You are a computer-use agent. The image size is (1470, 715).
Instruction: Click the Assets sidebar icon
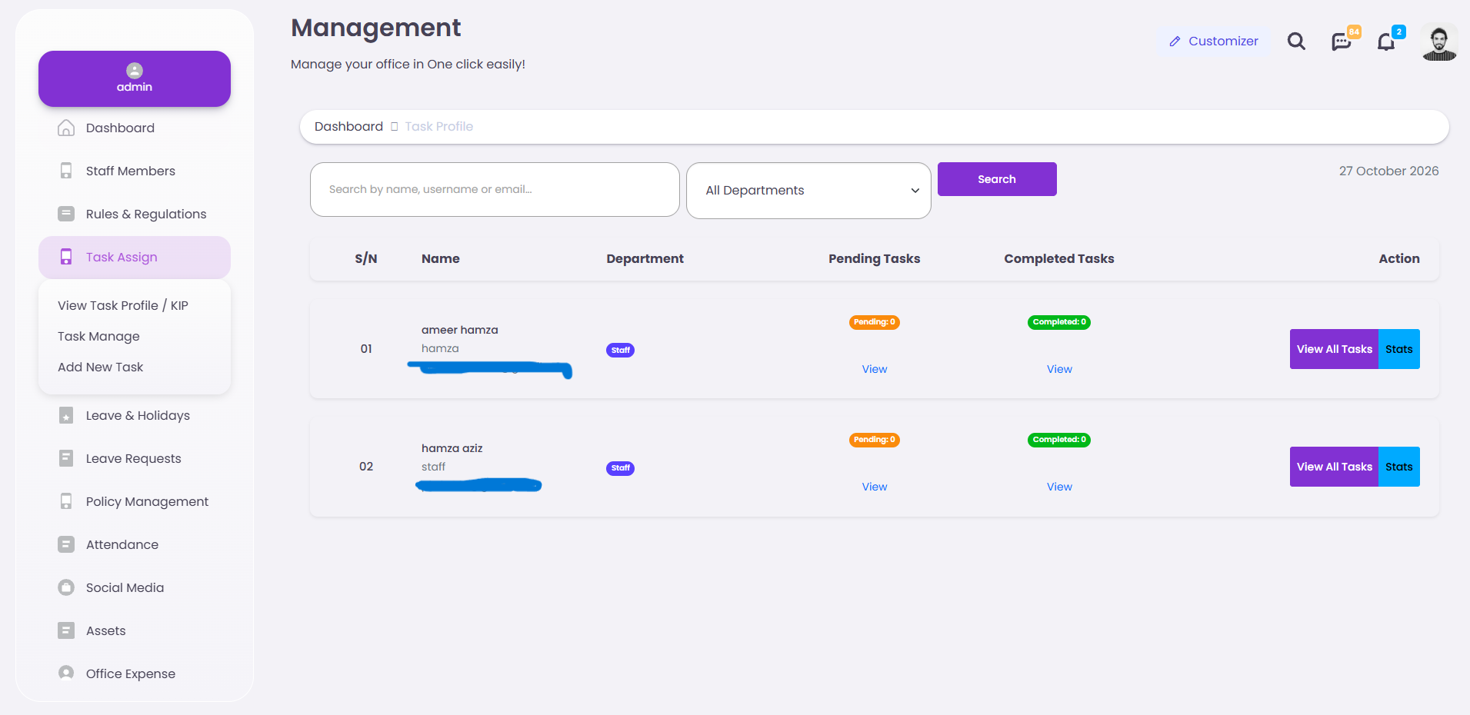[x=66, y=630]
